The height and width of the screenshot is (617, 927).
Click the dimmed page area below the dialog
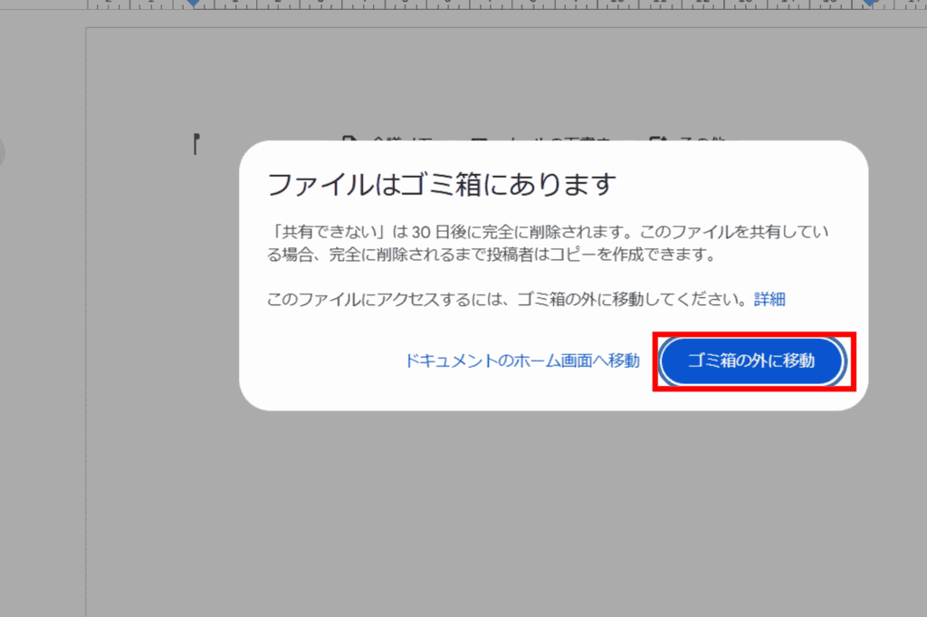543,507
